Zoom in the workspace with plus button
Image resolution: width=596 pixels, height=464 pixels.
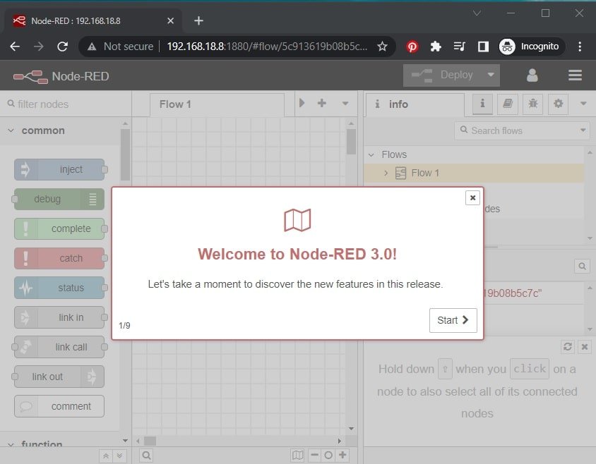343,455
